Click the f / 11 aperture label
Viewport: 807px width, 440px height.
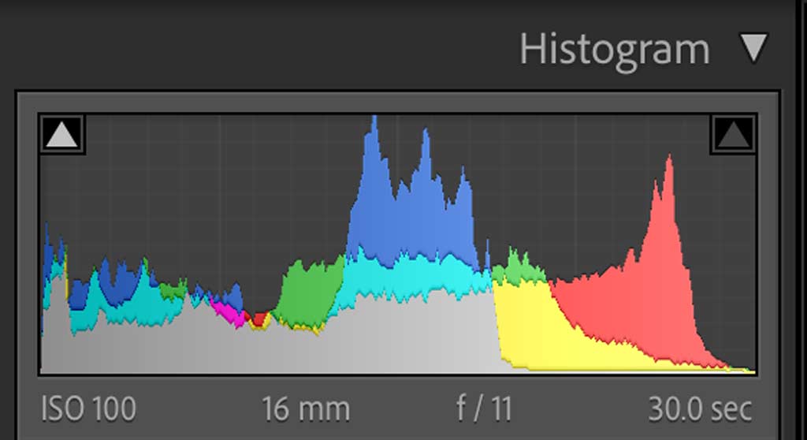tap(484, 409)
